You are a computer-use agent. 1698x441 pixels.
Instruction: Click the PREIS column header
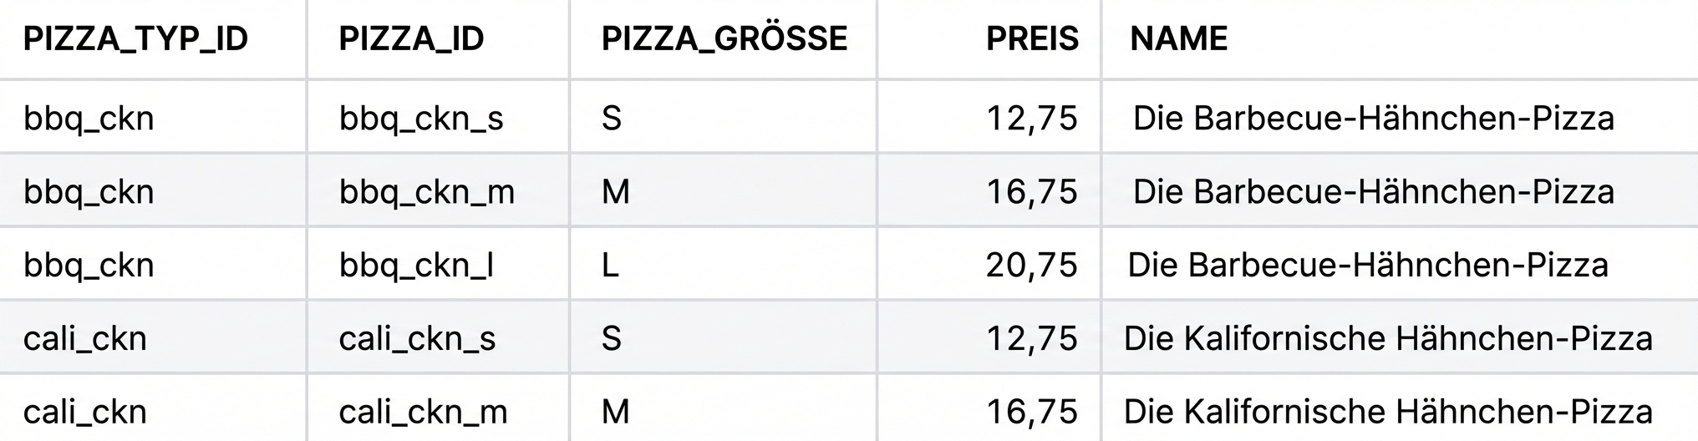coord(1032,38)
